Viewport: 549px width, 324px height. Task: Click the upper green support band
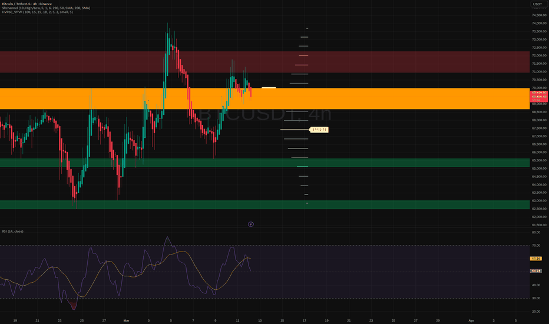[x=264, y=163]
